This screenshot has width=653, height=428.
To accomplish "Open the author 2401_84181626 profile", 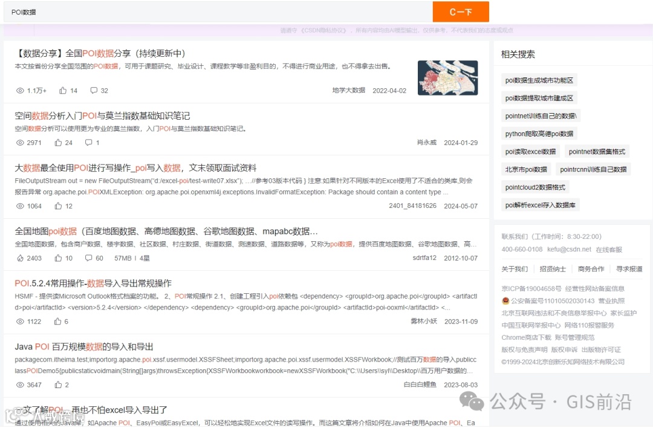I will pos(413,206).
